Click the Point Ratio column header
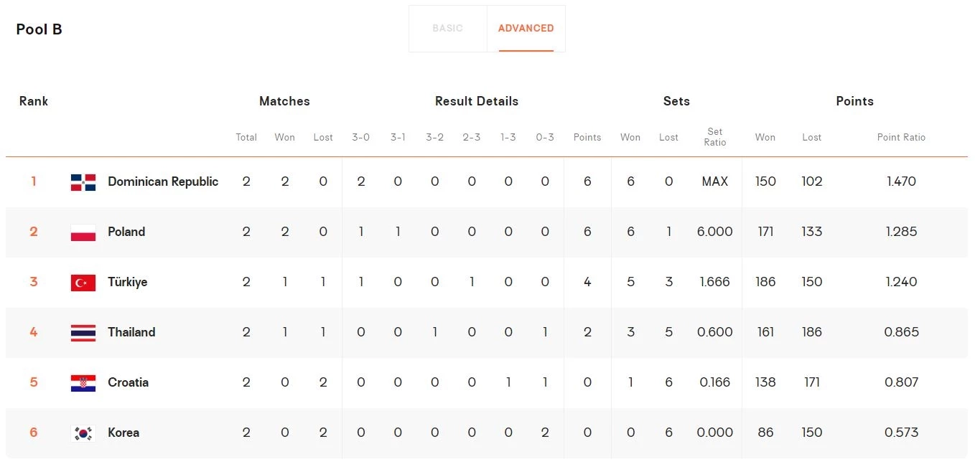Screen dimensions: 975x472 click(901, 137)
